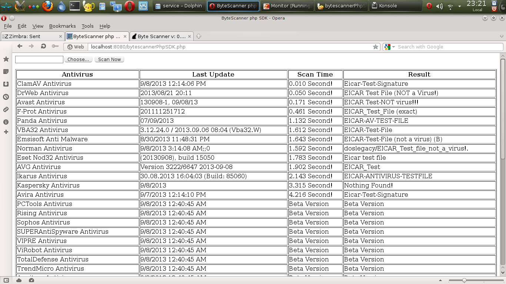Screen dimensions: 506x284
Task: Close the Zimbra: Sent tab
Action: [x=61, y=36]
